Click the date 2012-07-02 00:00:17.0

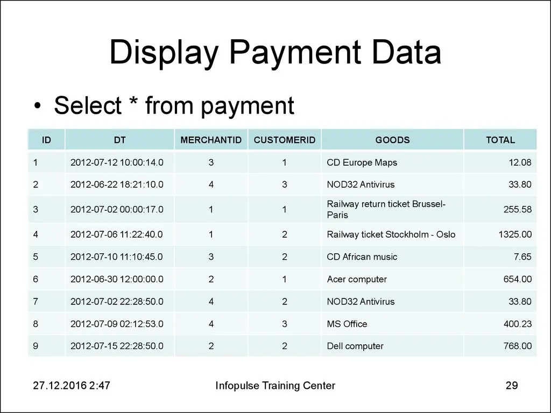117,209
